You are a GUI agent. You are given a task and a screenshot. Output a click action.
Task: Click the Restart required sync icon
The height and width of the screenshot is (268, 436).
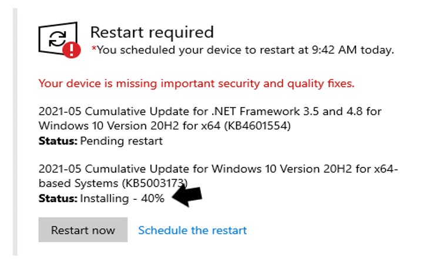pyautogui.click(x=57, y=38)
